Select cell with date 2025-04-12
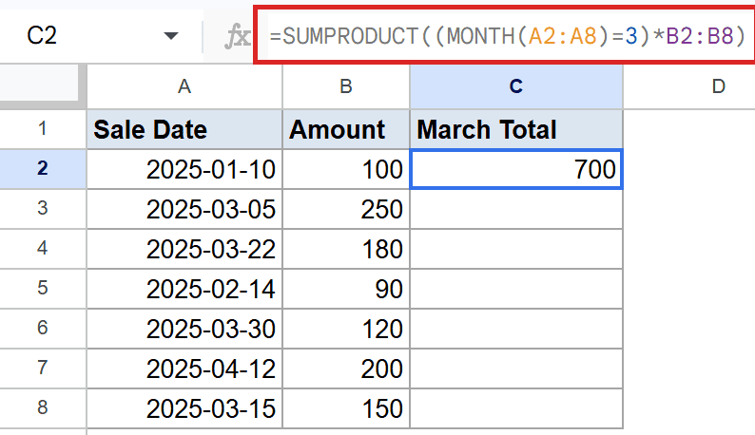This screenshot has height=435, width=755. pos(184,369)
